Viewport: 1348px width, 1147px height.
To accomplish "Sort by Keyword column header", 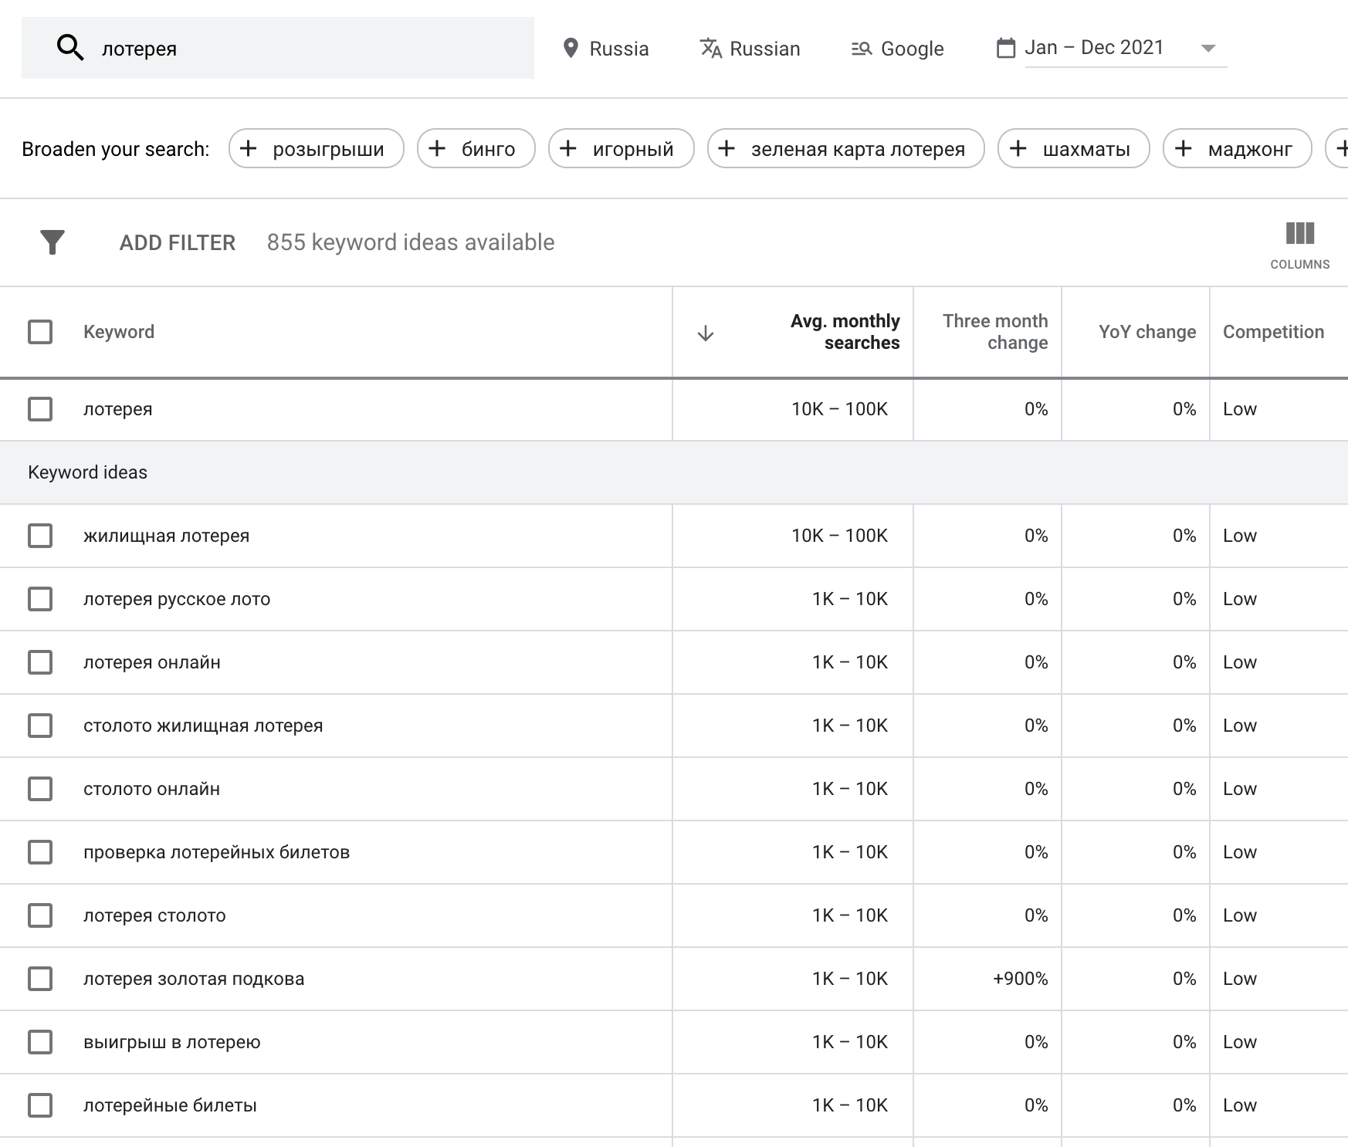I will (119, 332).
